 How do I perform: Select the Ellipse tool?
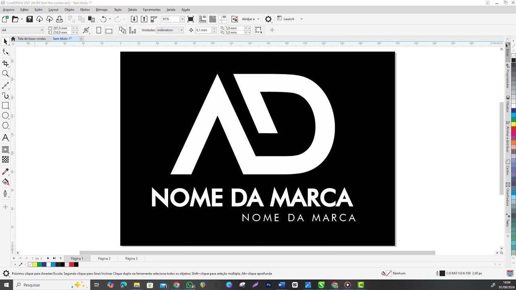(x=5, y=116)
